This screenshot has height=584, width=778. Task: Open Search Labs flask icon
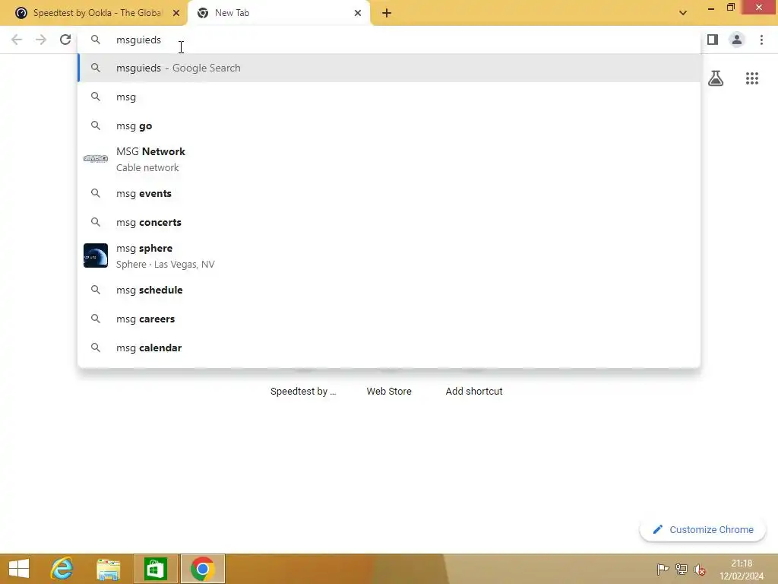pyautogui.click(x=716, y=78)
